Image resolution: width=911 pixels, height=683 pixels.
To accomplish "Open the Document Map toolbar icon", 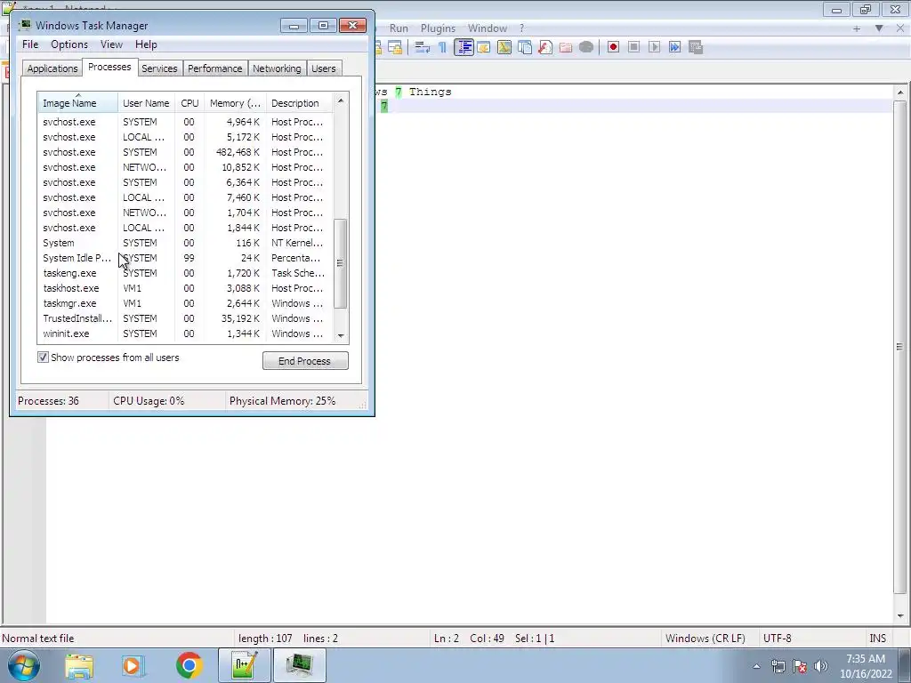I will [x=504, y=48].
